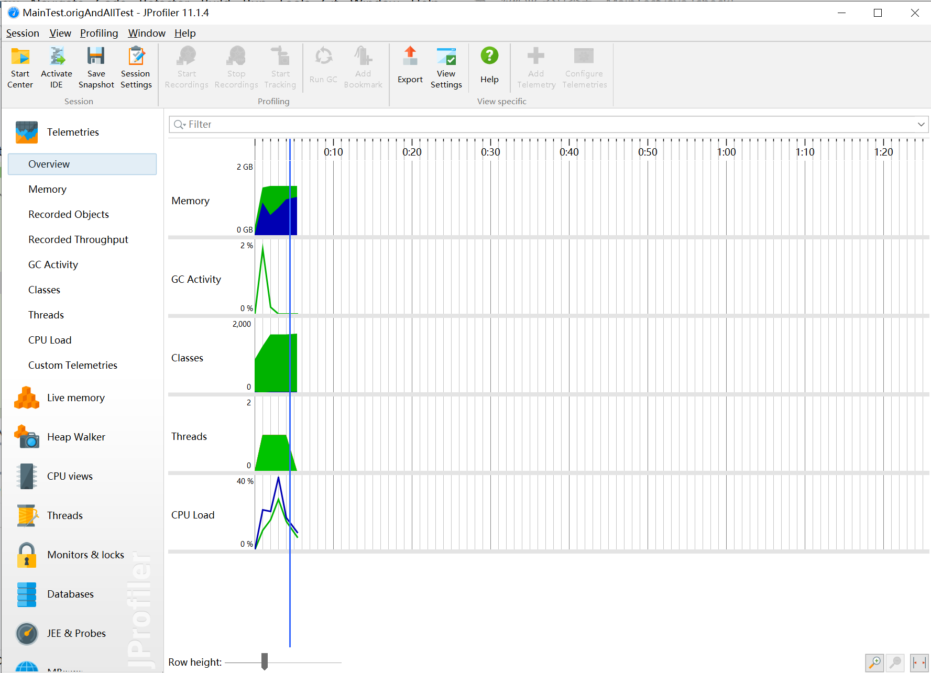Open the Threads section with the spool icon

(x=50, y=515)
